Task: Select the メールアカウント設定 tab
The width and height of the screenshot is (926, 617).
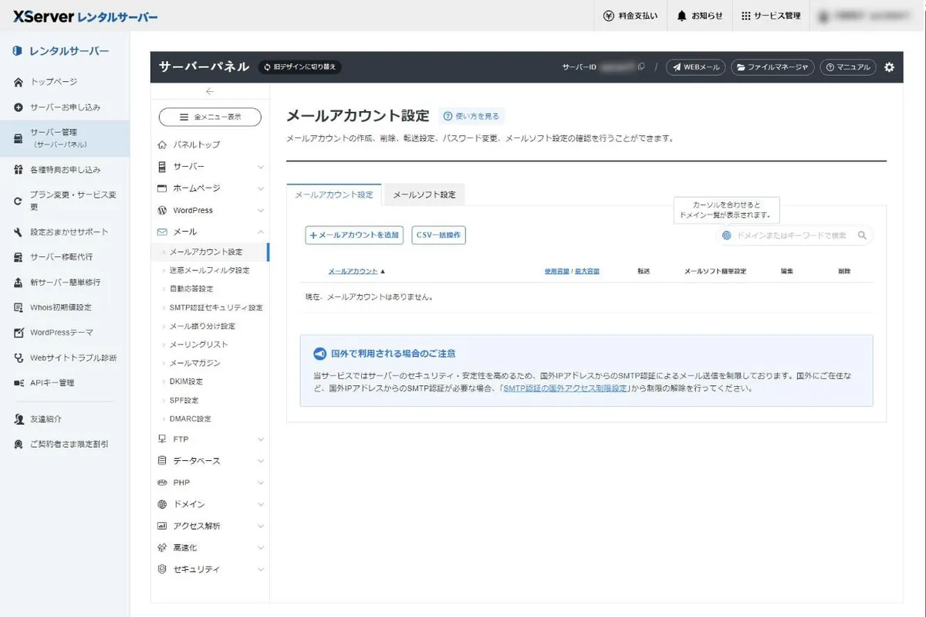Action: point(334,195)
